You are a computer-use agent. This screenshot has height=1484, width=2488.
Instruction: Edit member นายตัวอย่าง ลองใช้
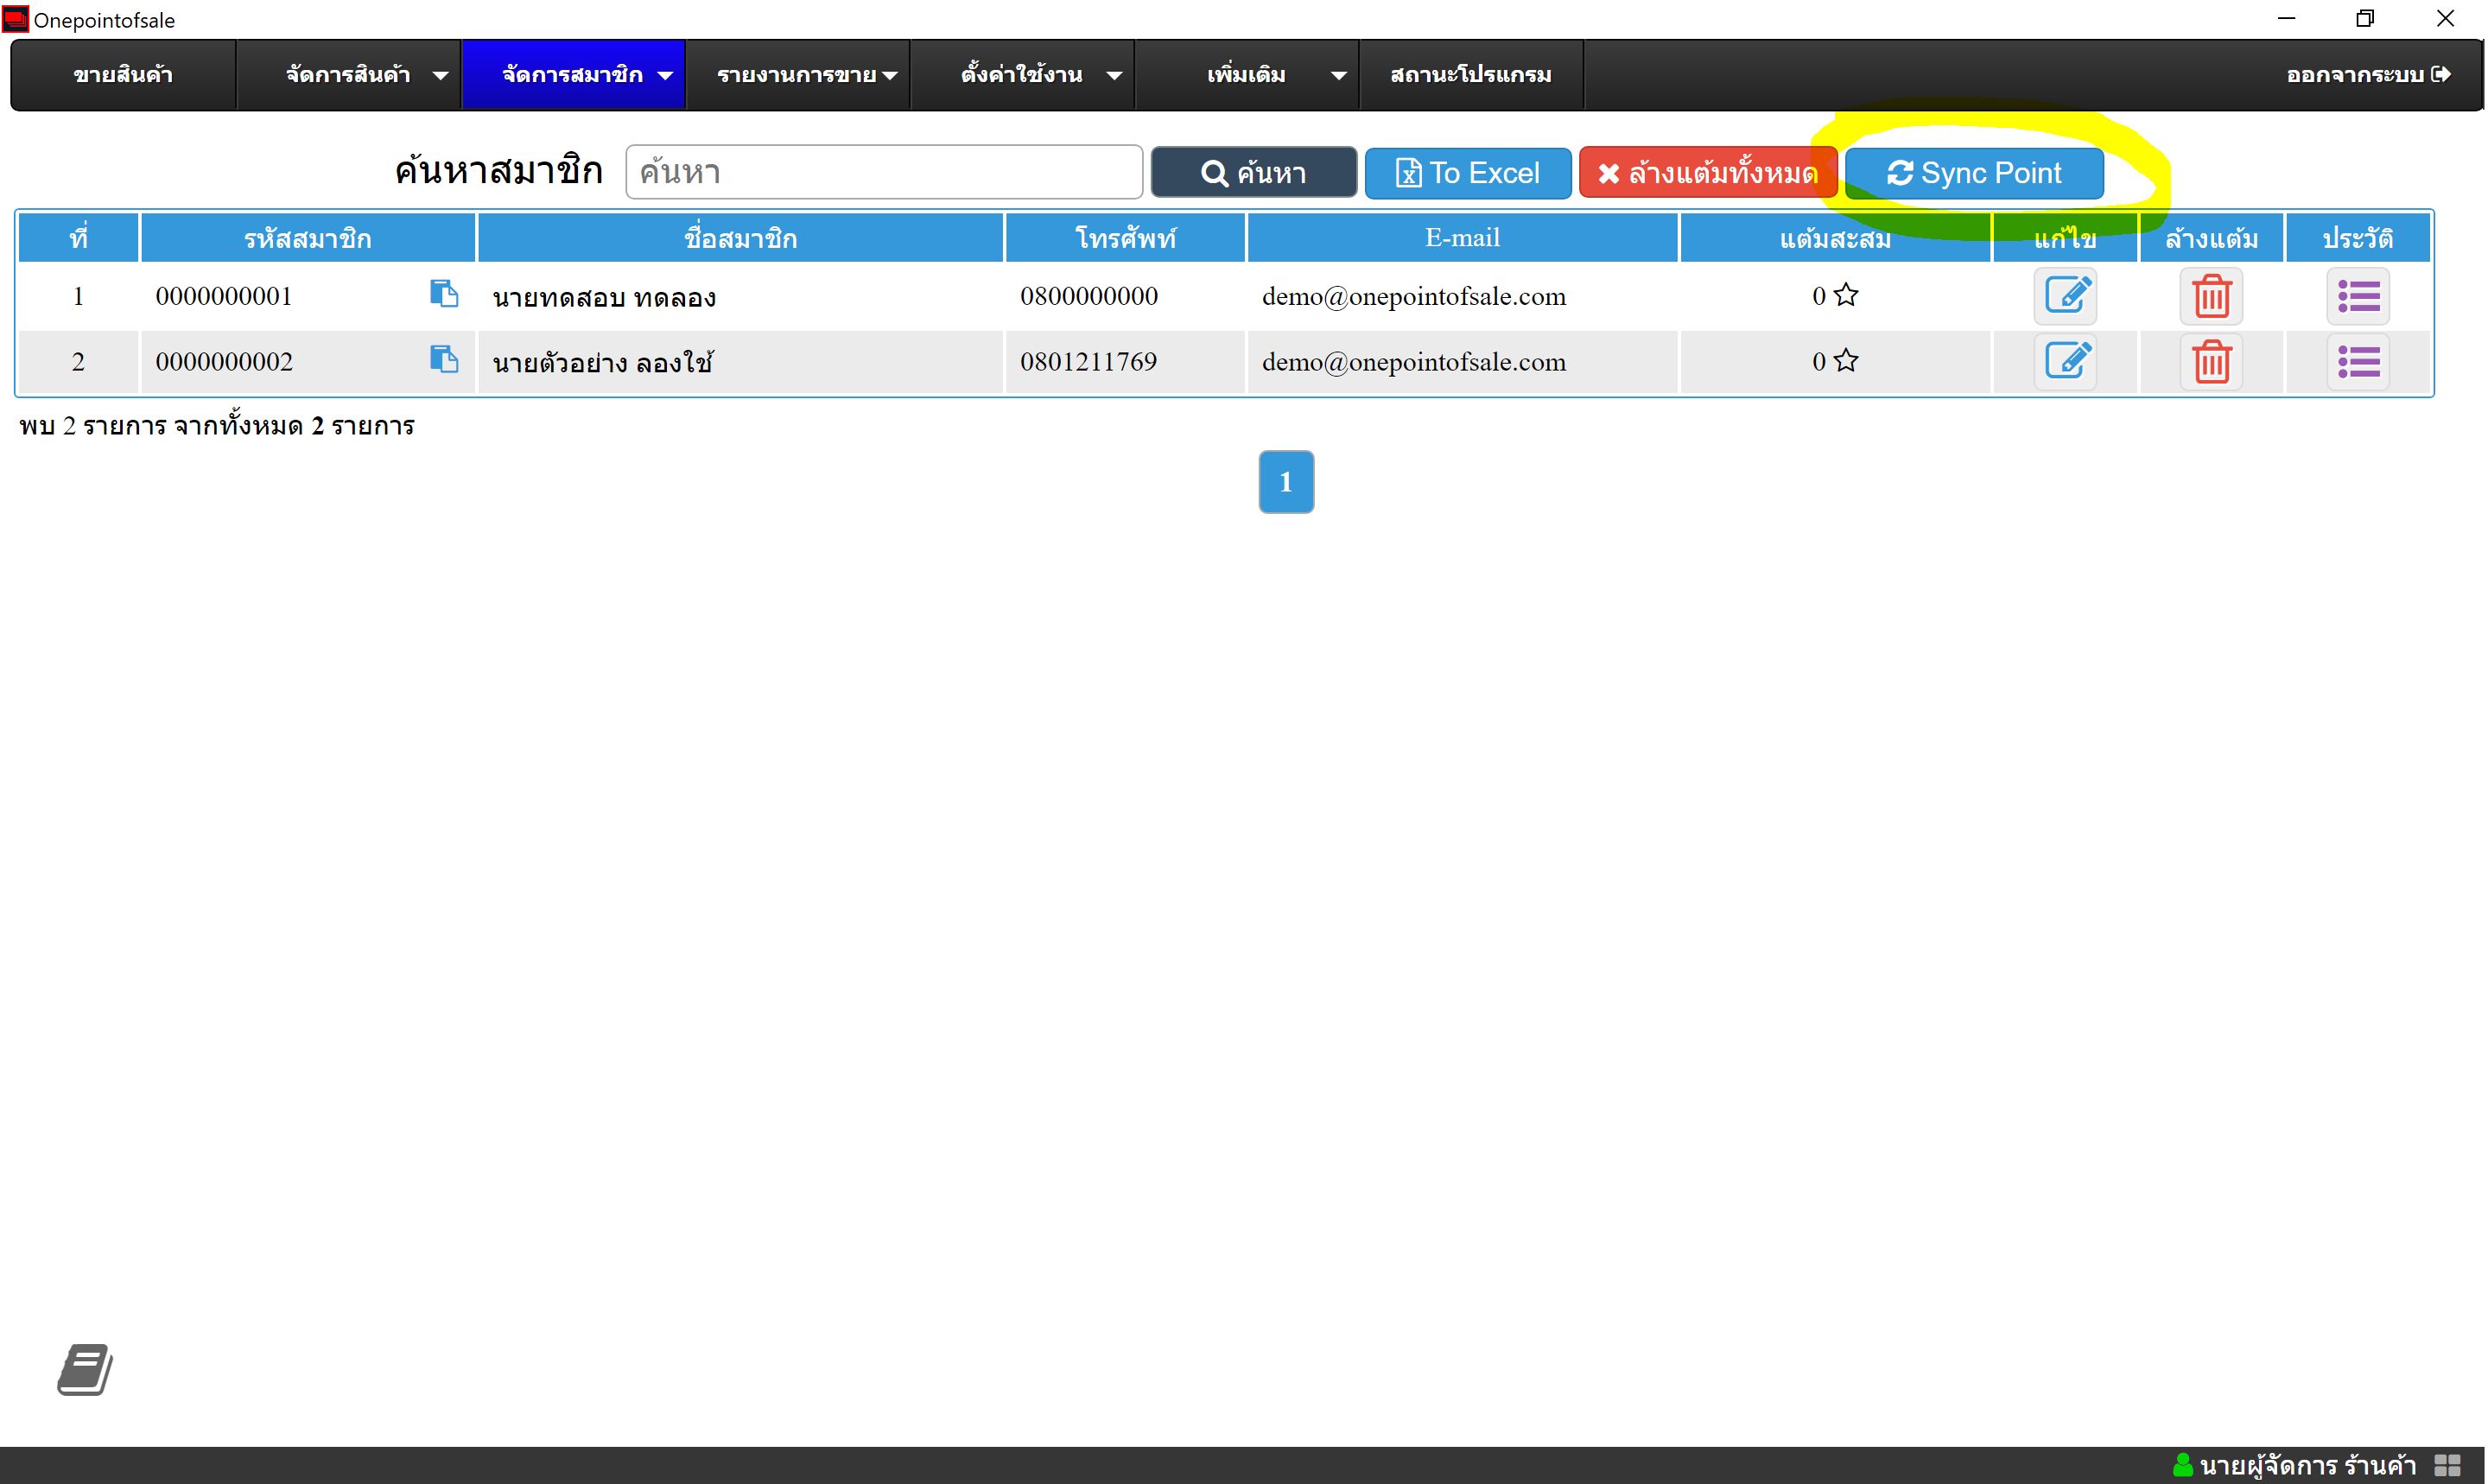[2065, 361]
